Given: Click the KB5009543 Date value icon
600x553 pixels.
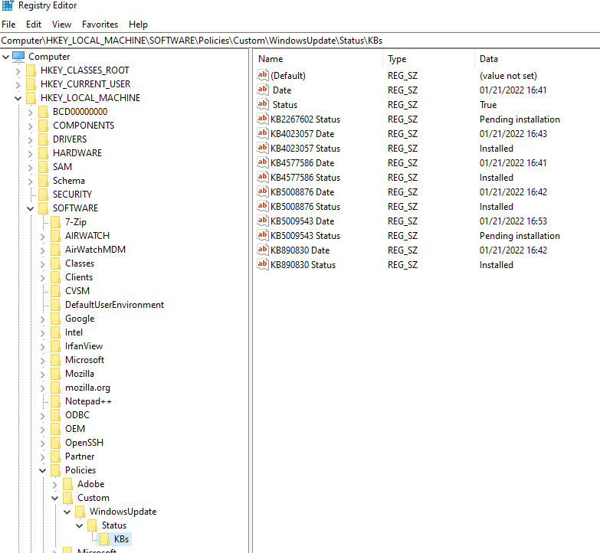Looking at the screenshot, I should (263, 221).
